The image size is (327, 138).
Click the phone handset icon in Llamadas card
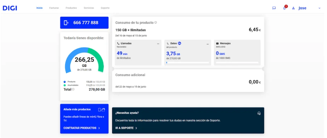click(x=118, y=43)
